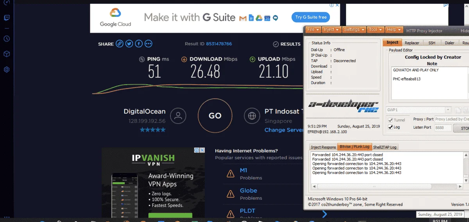Open the M1 problems link

coord(243,170)
